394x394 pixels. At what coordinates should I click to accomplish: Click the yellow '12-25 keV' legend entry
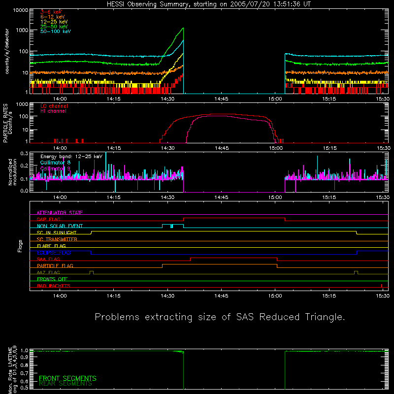pyautogui.click(x=54, y=22)
